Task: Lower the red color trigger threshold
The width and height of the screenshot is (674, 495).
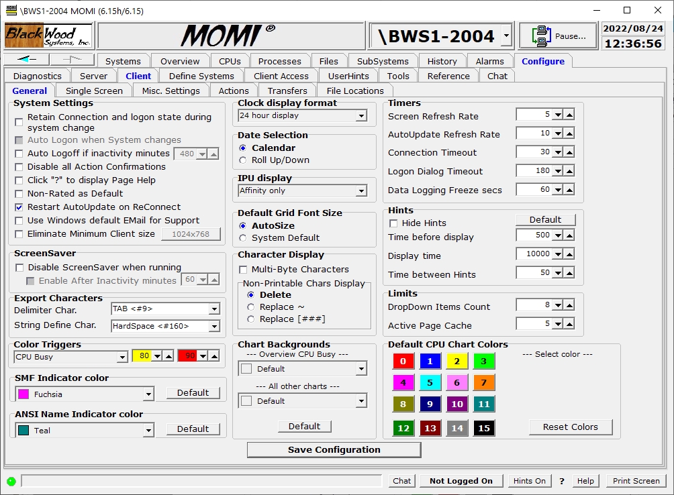Action: tap(203, 356)
